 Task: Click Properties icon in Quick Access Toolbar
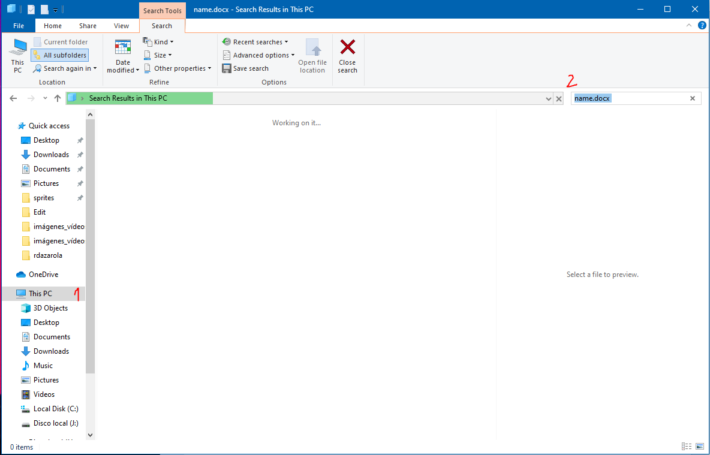pyautogui.click(x=31, y=9)
